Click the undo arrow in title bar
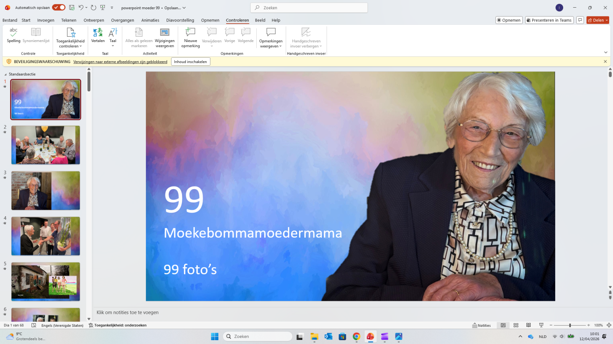Screen dimensions: 613x344 [81, 8]
